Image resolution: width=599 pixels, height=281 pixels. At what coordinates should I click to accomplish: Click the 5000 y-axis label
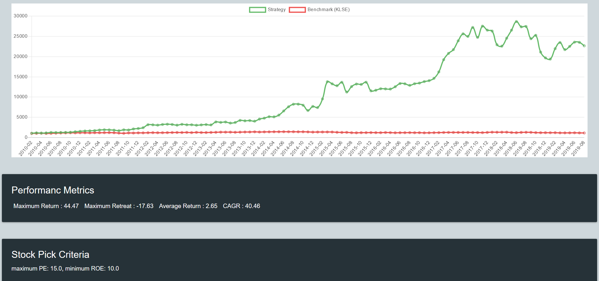(x=22, y=117)
